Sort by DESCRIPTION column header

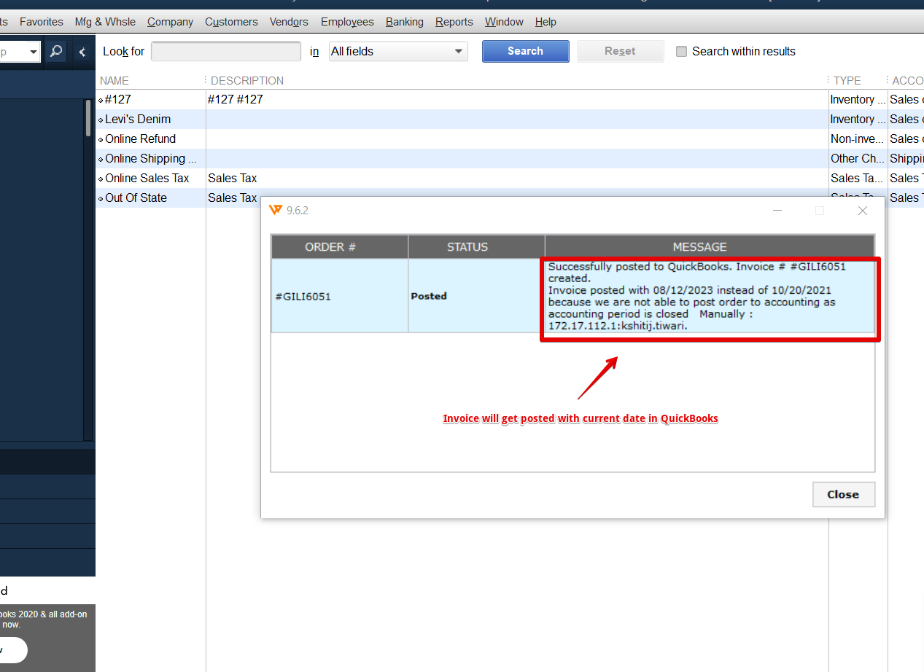click(247, 81)
